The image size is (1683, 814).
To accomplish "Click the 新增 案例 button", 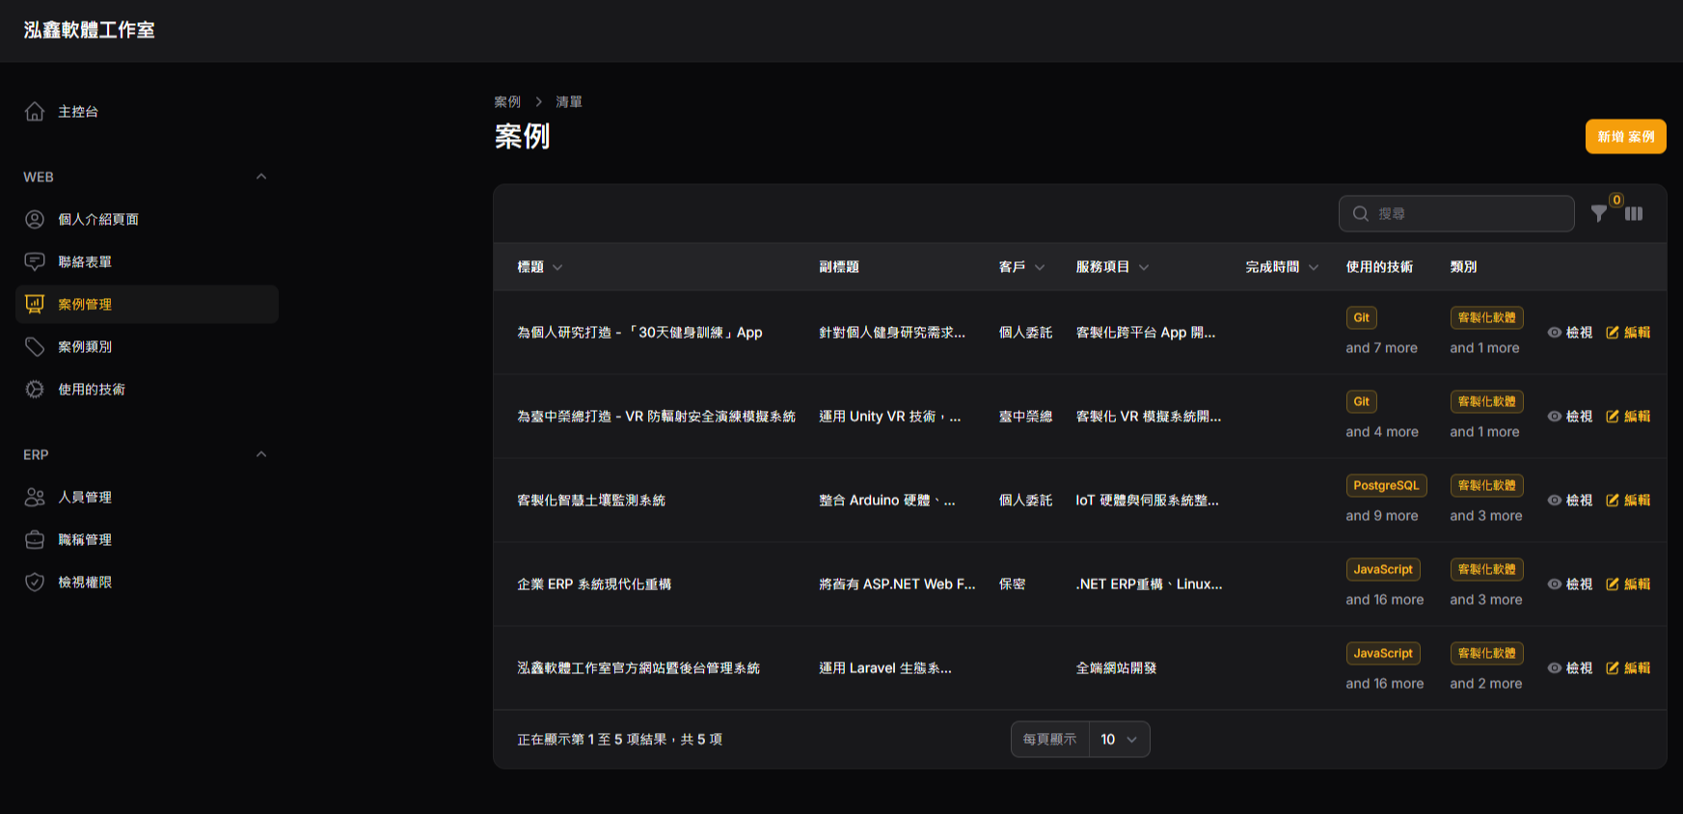I will pos(1625,137).
